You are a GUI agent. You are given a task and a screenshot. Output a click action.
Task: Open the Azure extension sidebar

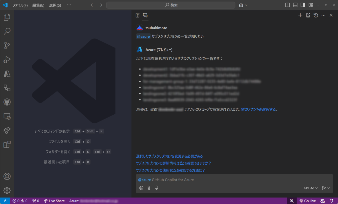pos(7,74)
